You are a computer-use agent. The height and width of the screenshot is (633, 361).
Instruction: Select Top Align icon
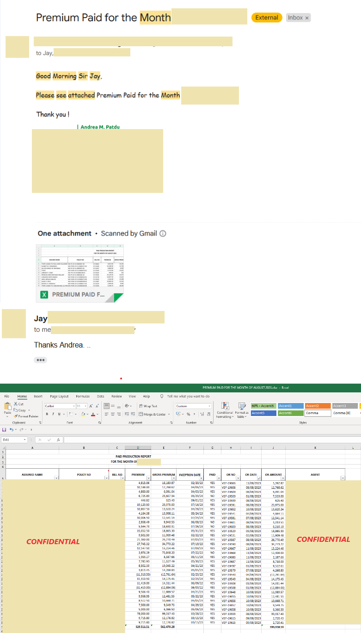(106, 406)
